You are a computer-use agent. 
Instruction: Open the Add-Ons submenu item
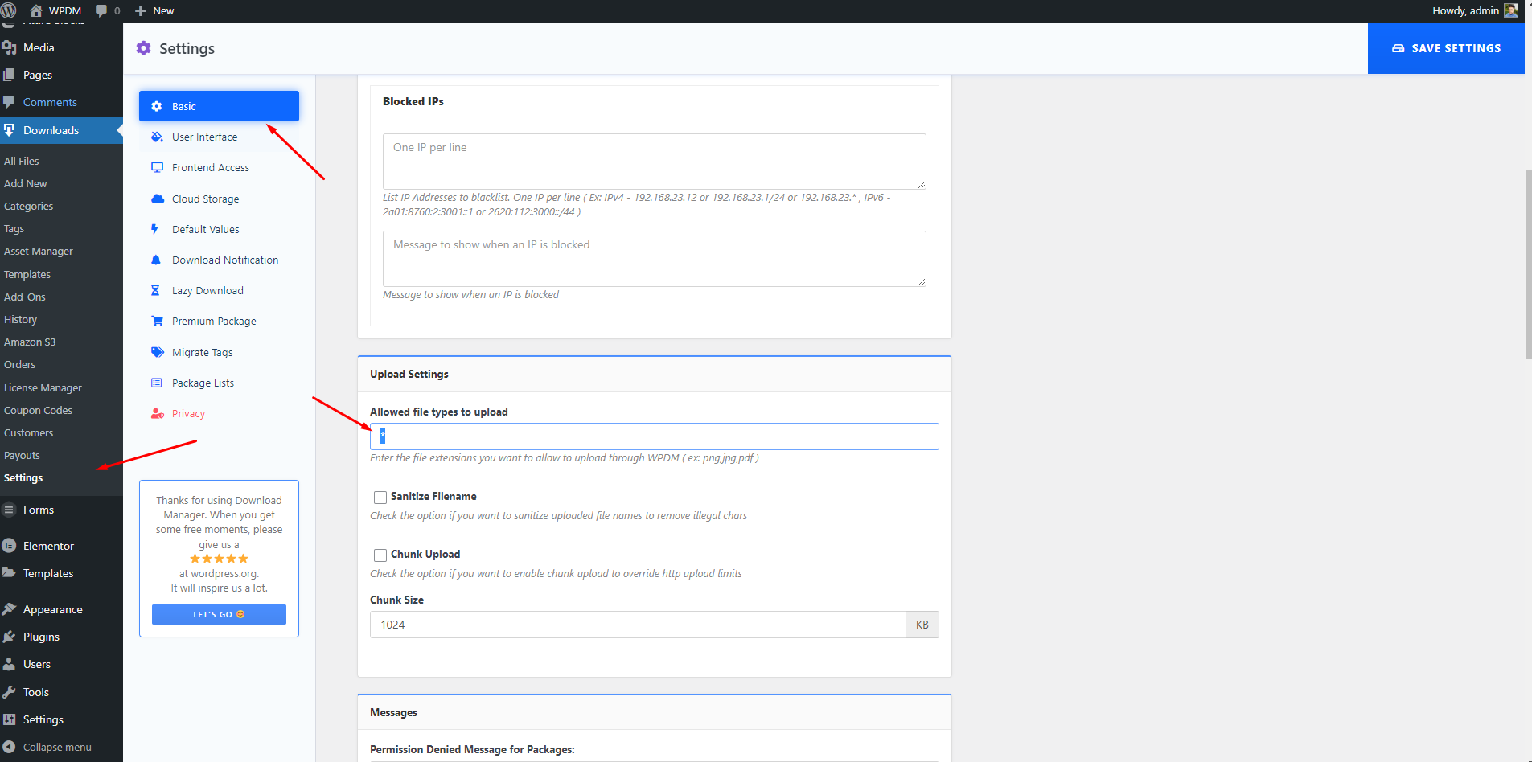click(x=25, y=297)
